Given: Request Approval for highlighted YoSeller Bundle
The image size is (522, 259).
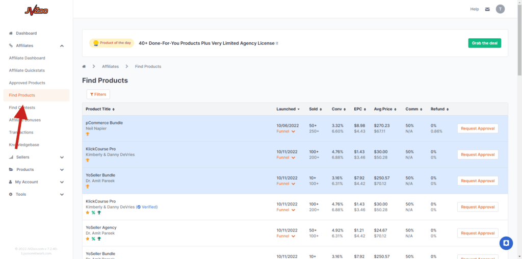Looking at the screenshot, I should (478, 181).
